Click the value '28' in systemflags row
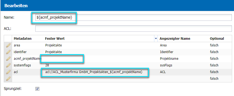 pyautogui.click(x=47, y=65)
